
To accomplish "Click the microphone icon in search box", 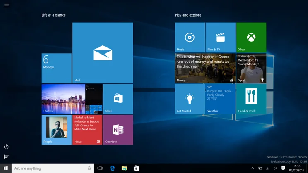I will pos(89,168).
